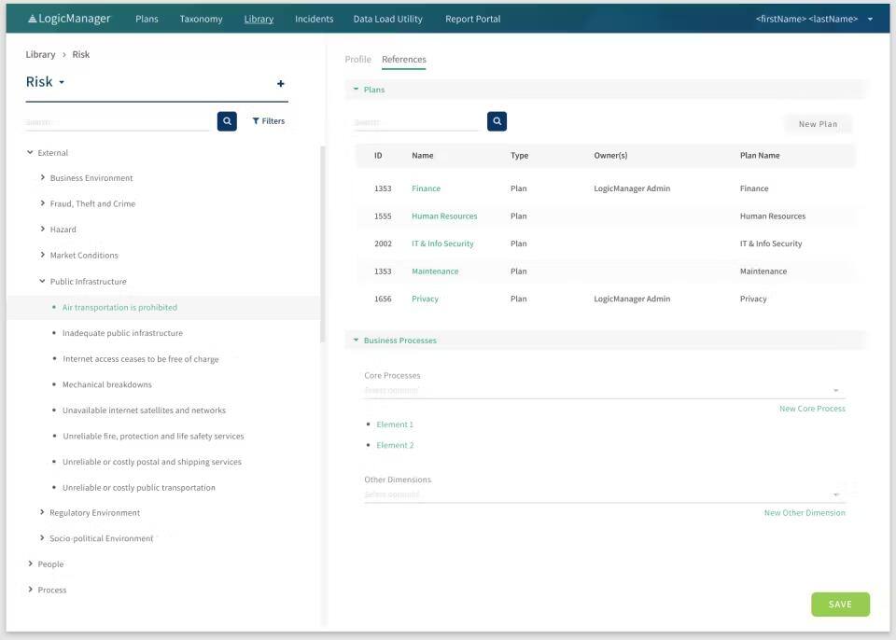Viewport: 896px width, 640px height.
Task: Click the Type column header
Action: tap(520, 156)
